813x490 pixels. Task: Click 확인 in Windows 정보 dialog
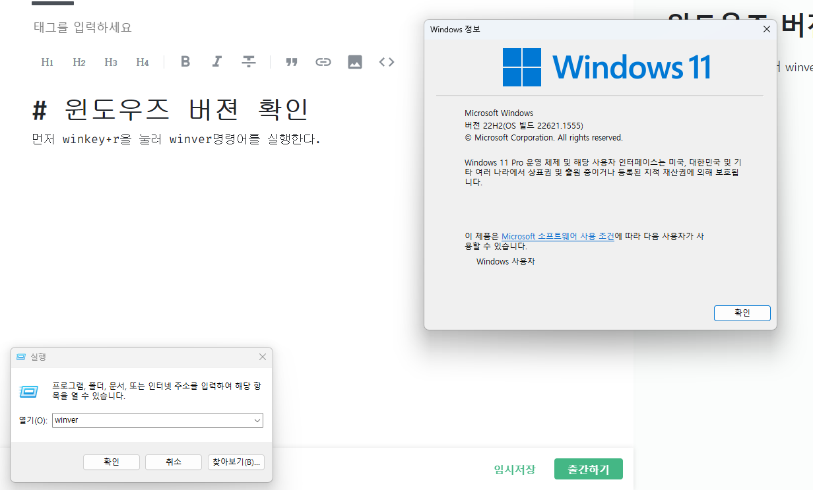click(x=742, y=313)
